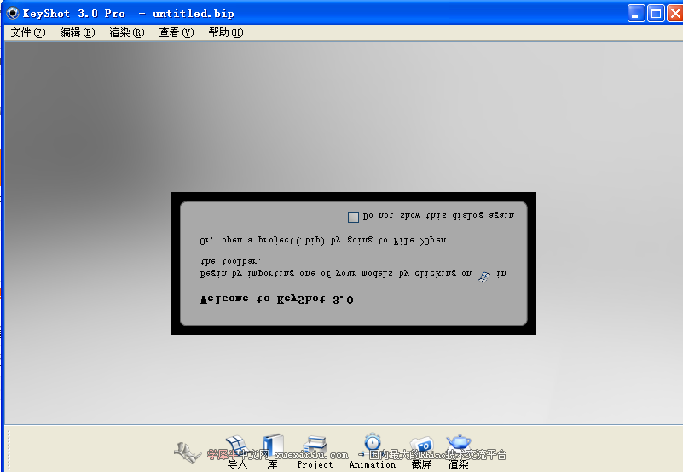Open the 帮助(H) menu
Image resolution: width=683 pixels, height=472 pixels.
(226, 32)
